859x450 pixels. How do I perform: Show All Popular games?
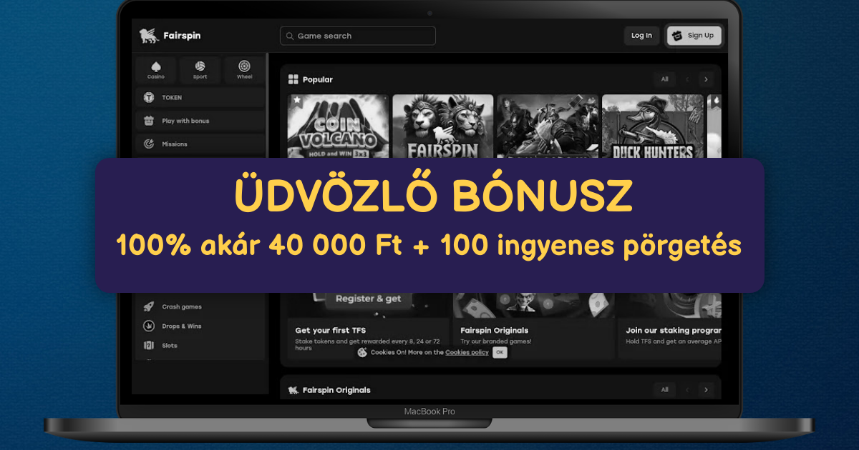point(664,79)
